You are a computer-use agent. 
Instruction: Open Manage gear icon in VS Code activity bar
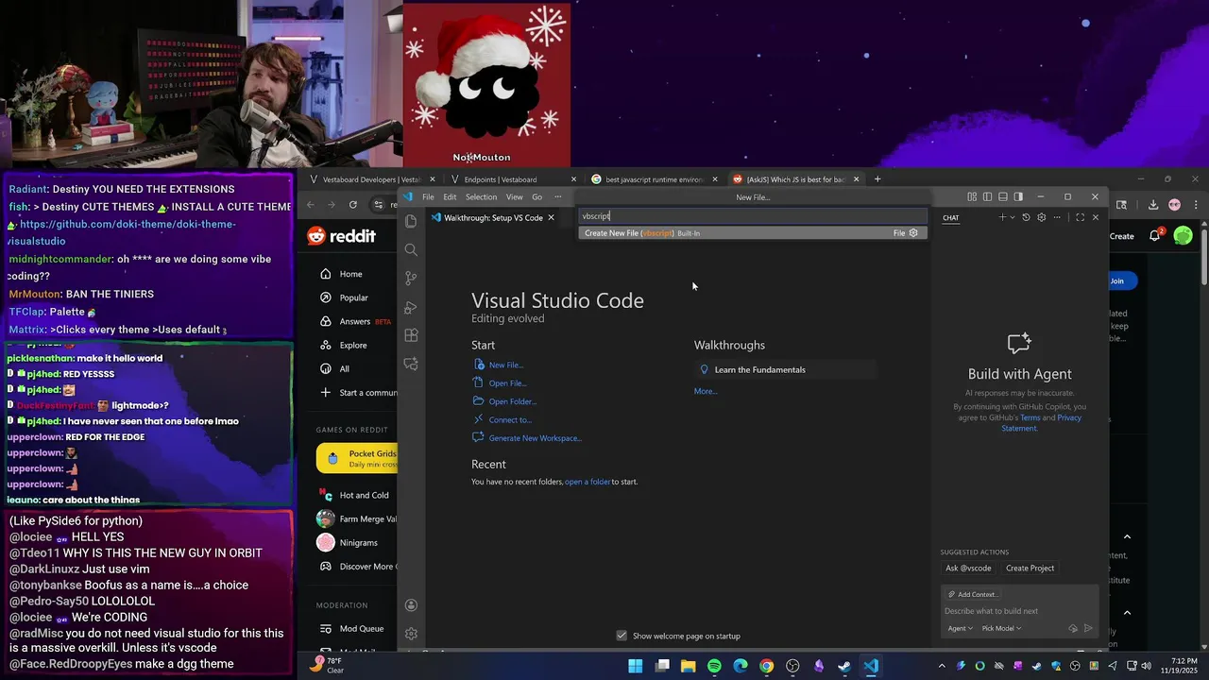point(411,634)
